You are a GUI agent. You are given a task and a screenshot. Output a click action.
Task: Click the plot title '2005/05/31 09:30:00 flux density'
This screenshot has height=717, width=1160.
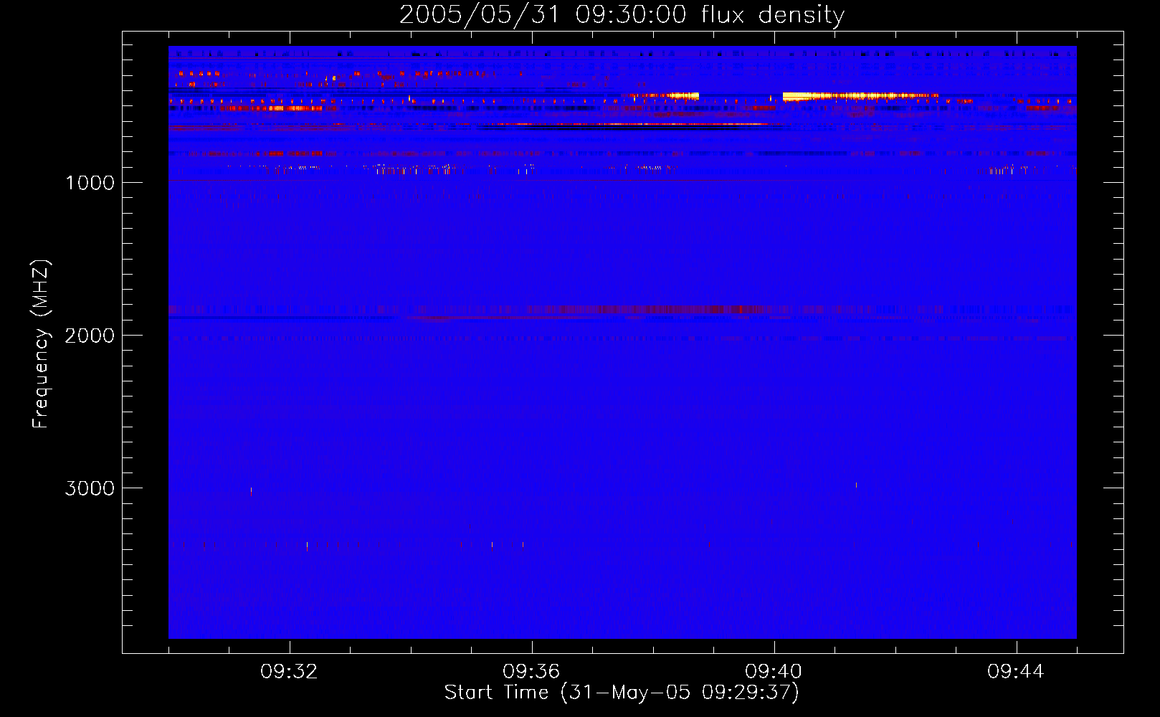tap(622, 14)
